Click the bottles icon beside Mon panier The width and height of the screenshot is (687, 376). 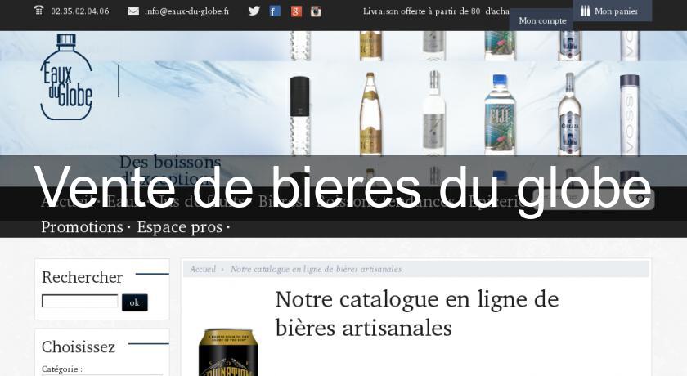585,11
